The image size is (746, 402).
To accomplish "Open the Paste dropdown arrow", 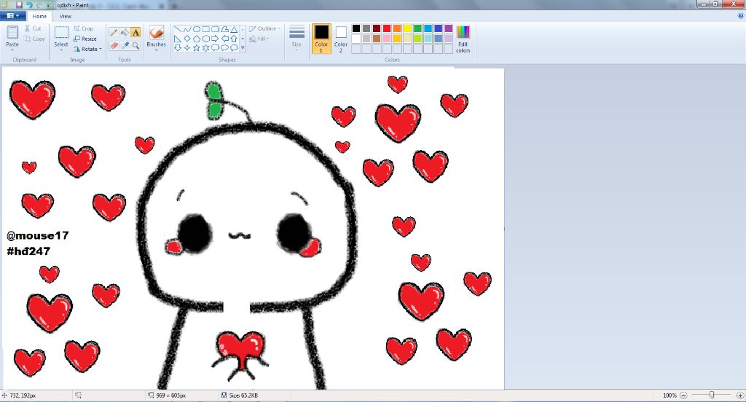I will click(12, 50).
